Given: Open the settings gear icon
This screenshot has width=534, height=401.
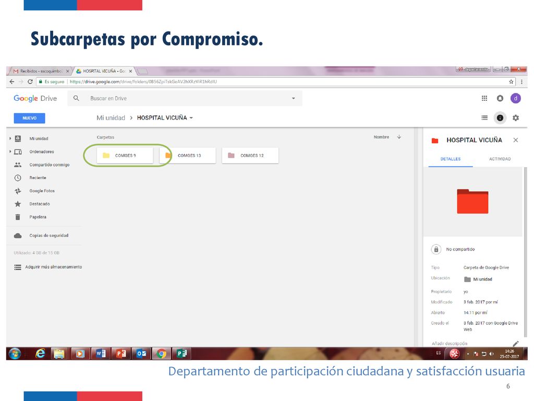Looking at the screenshot, I should point(516,117).
